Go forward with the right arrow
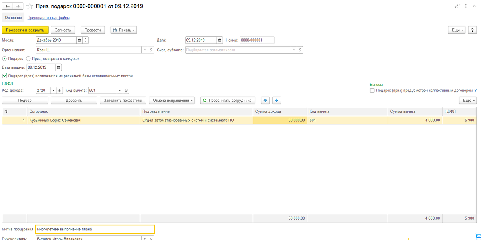 point(18,6)
